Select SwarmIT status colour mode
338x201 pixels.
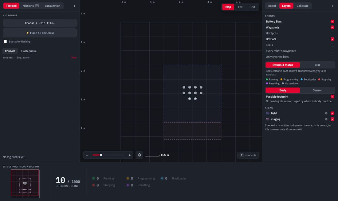pyautogui.click(x=283, y=65)
